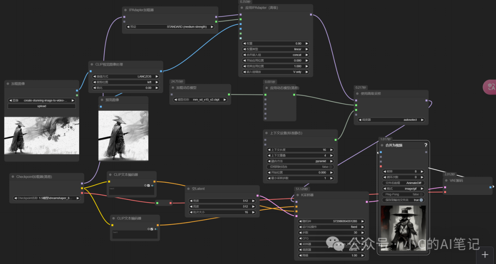Tick the checkbox on lower CLIP文本编码器 node
This screenshot has width=496, height=264.
click(152, 229)
